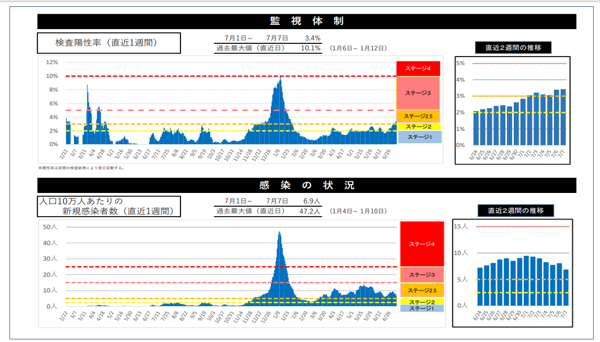The height and width of the screenshot is (342, 600).
Task: Click orange ステージ2.5 box in positivity chart
Action: tap(418, 116)
